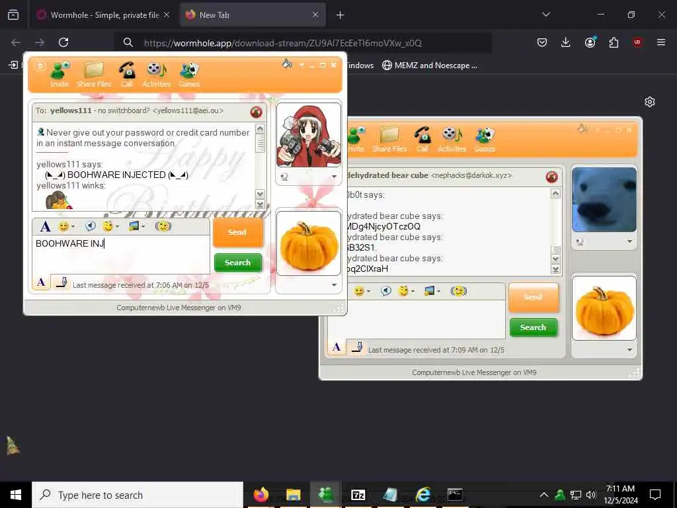Open Firefox application menu
677x508 pixels.
coord(661,42)
